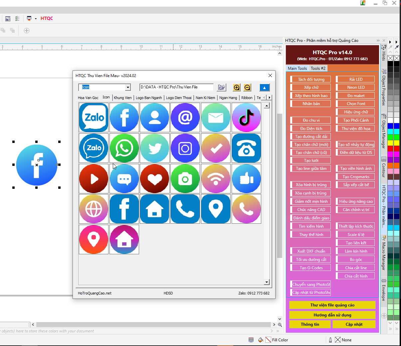
Task: Select the envelope mail icon thumbnail
Action: point(216,117)
